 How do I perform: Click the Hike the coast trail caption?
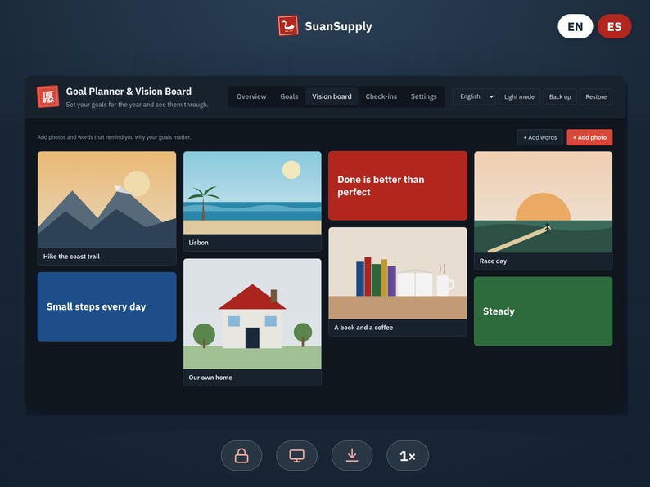[x=71, y=257]
